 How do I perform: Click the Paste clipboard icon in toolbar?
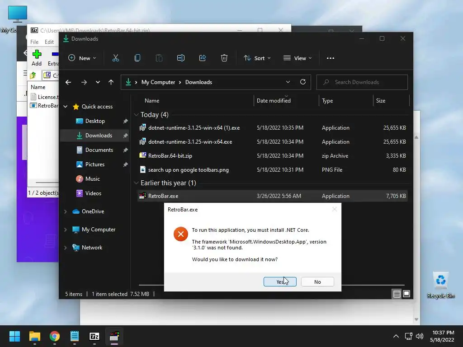pos(159,58)
